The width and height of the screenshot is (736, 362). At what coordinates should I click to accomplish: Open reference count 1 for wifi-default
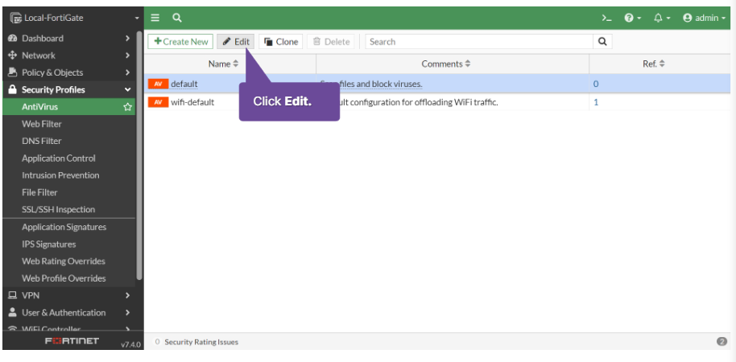click(x=596, y=102)
